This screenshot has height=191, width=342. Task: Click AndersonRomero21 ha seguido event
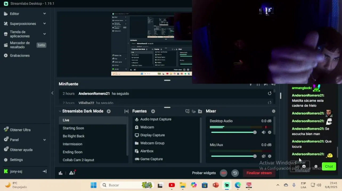coord(167,94)
